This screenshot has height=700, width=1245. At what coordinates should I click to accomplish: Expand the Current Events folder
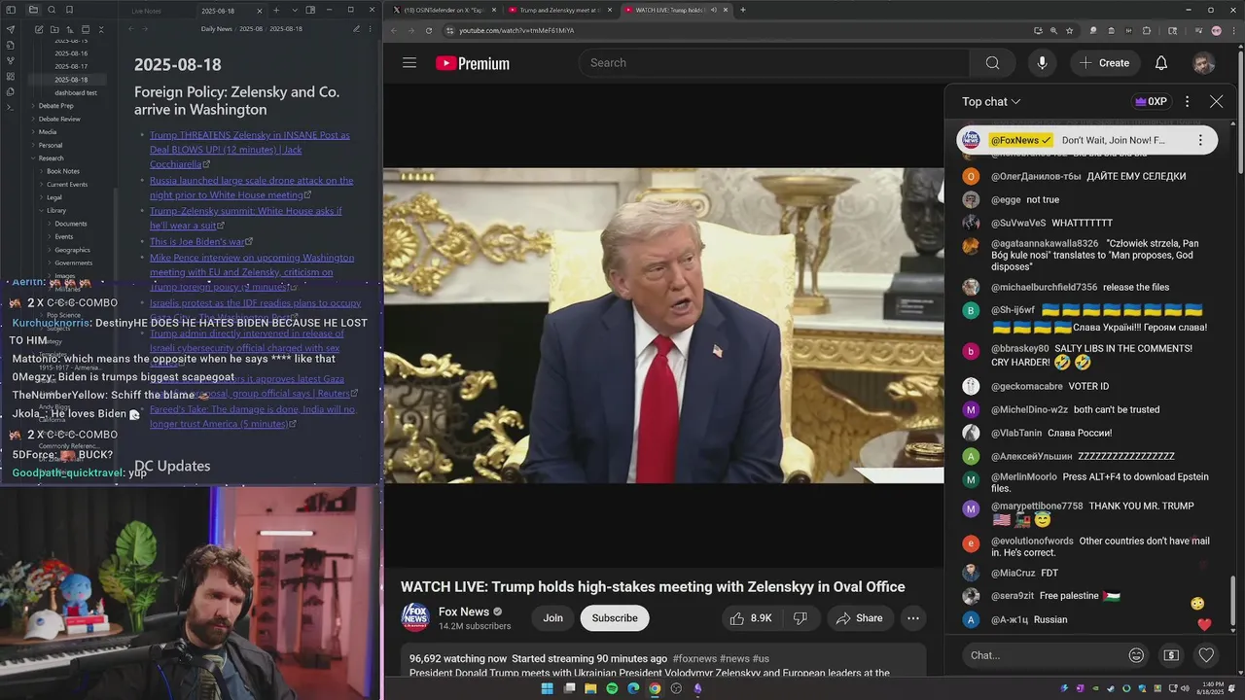click(x=67, y=184)
